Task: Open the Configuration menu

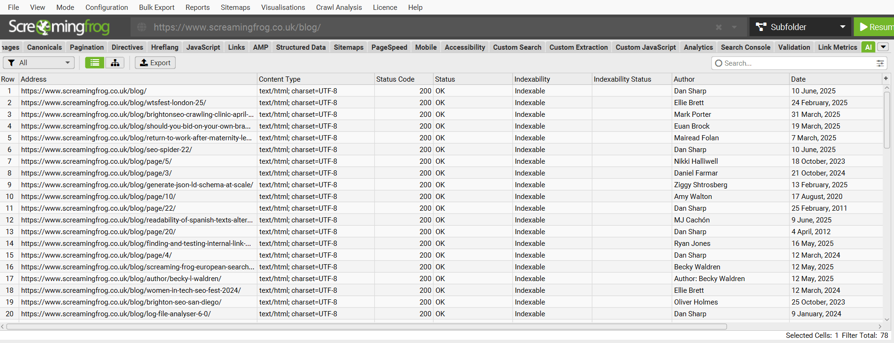Action: point(107,8)
